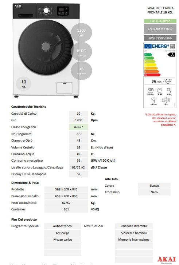The width and height of the screenshot is (179, 265).
Task: Click the filter access flap on washer
Action: 65,88
